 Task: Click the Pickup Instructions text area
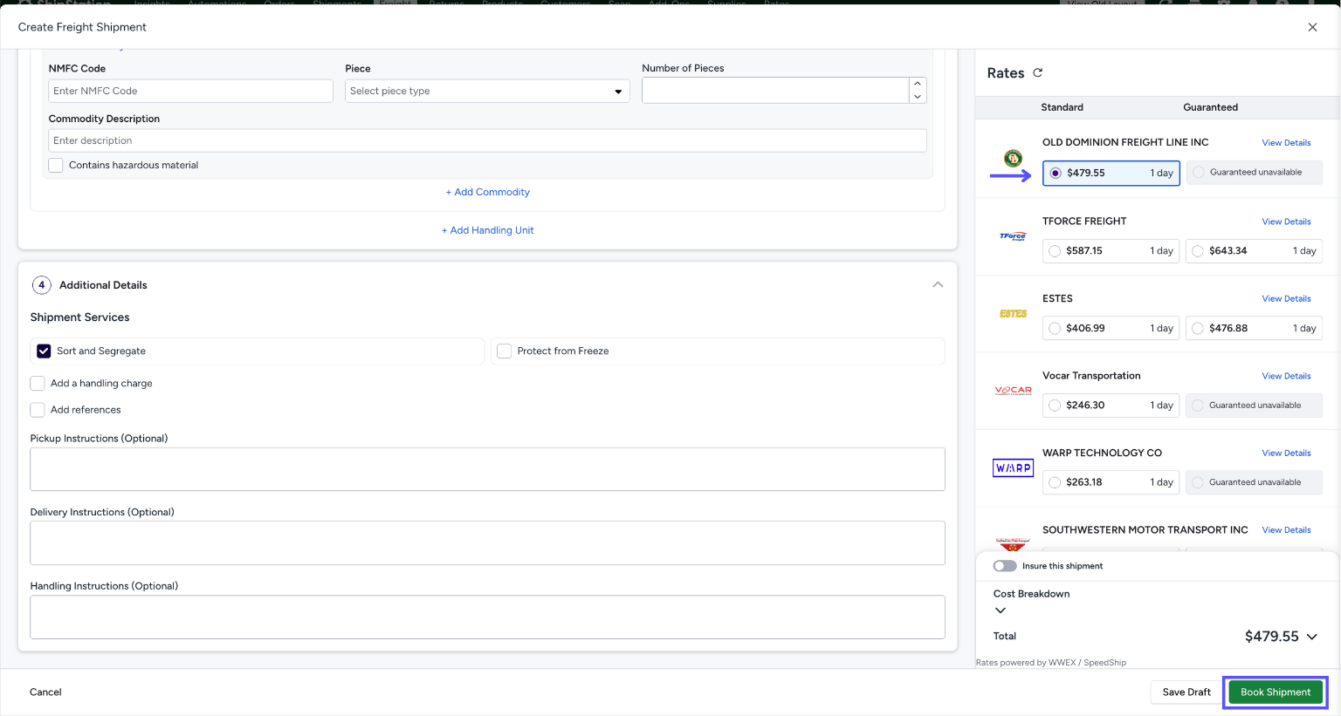(x=487, y=469)
